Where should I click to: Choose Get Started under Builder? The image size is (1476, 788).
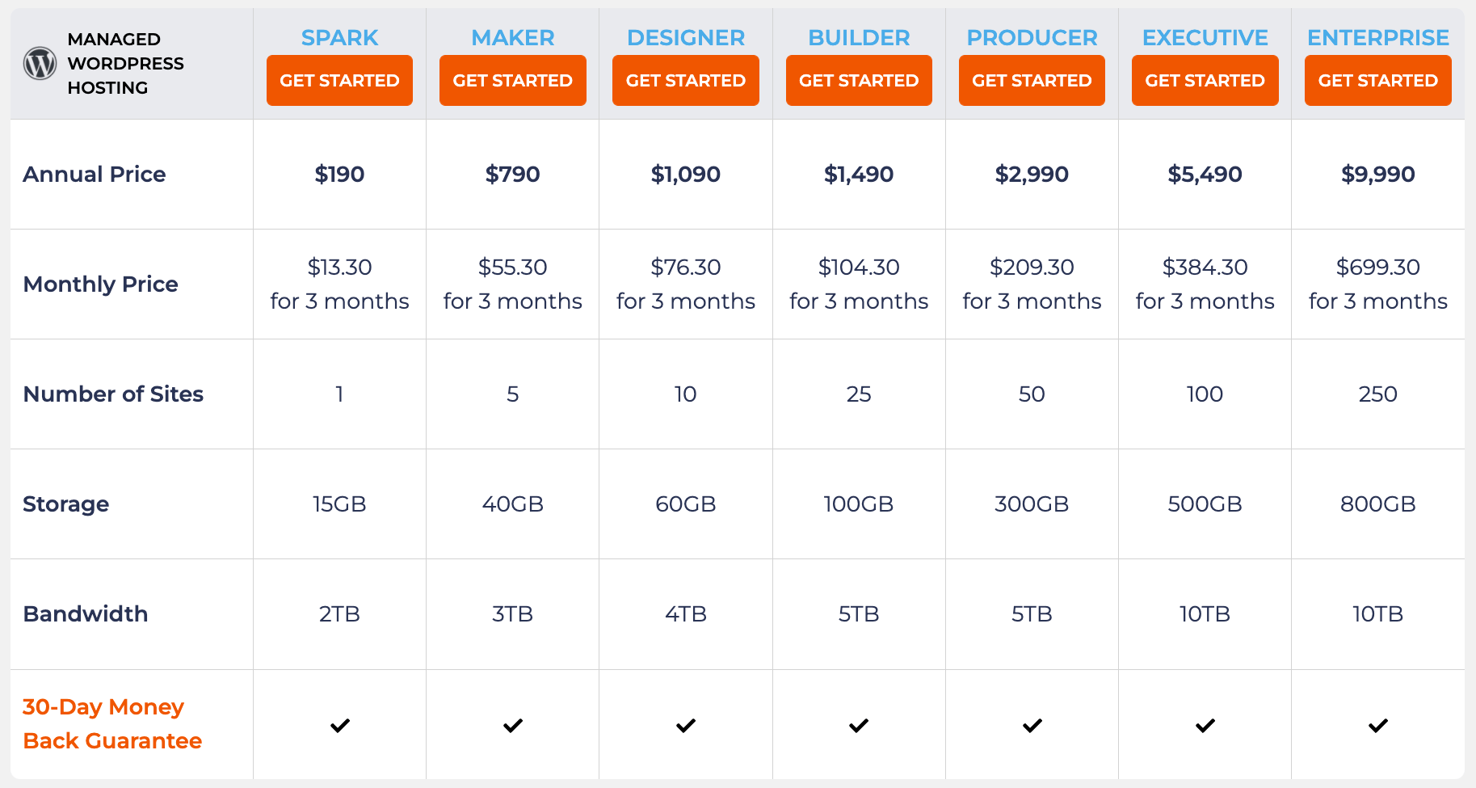point(859,81)
